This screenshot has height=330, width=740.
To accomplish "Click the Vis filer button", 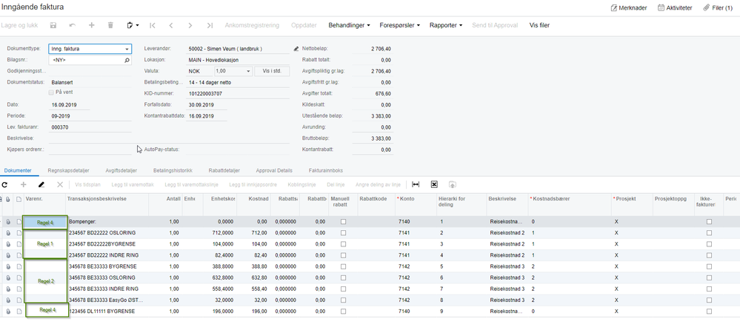I will click(x=539, y=25).
